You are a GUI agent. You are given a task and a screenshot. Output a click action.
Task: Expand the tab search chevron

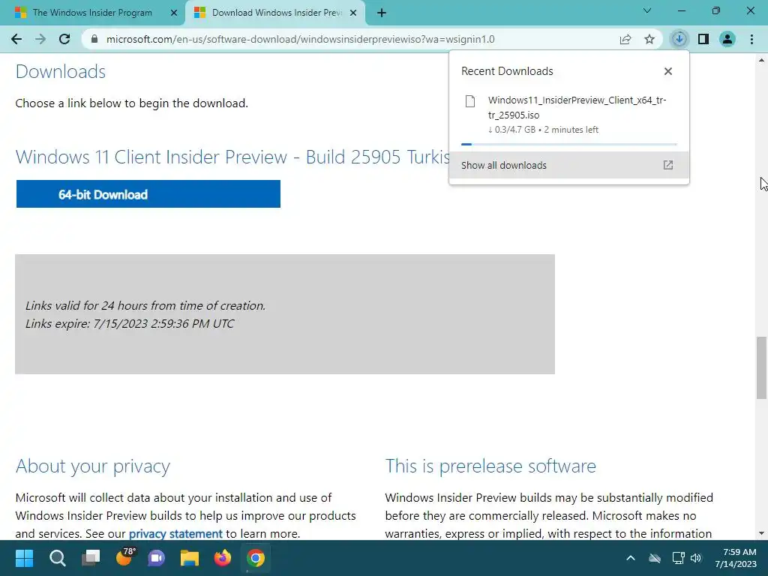pyautogui.click(x=647, y=10)
